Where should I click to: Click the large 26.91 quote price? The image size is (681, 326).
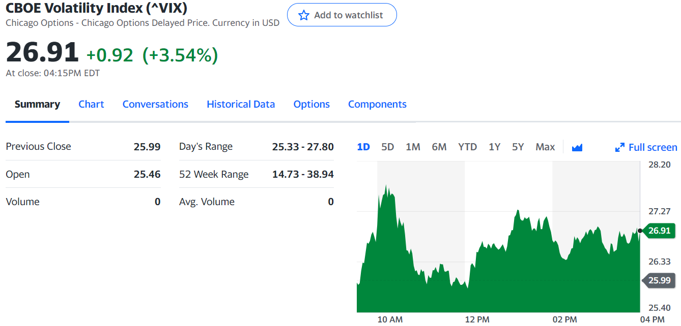tap(42, 53)
